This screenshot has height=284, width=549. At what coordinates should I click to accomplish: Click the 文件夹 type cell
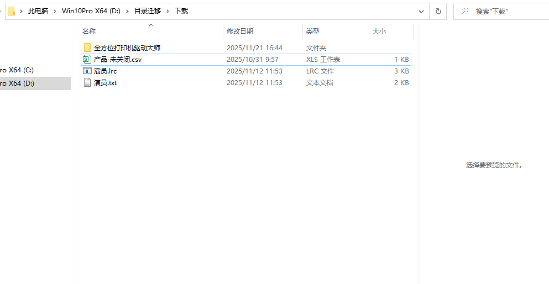(x=316, y=48)
